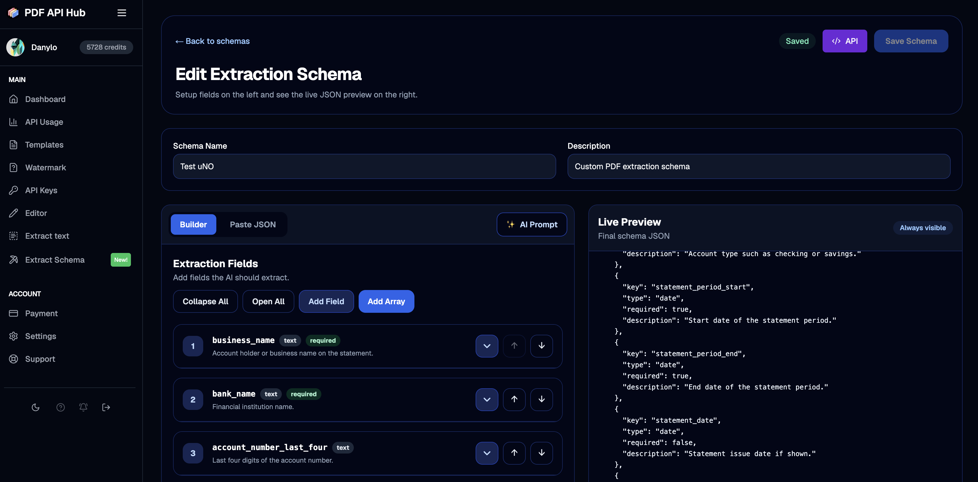This screenshot has width=978, height=482.
Task: Move account_number_last_four field down
Action: 541,453
